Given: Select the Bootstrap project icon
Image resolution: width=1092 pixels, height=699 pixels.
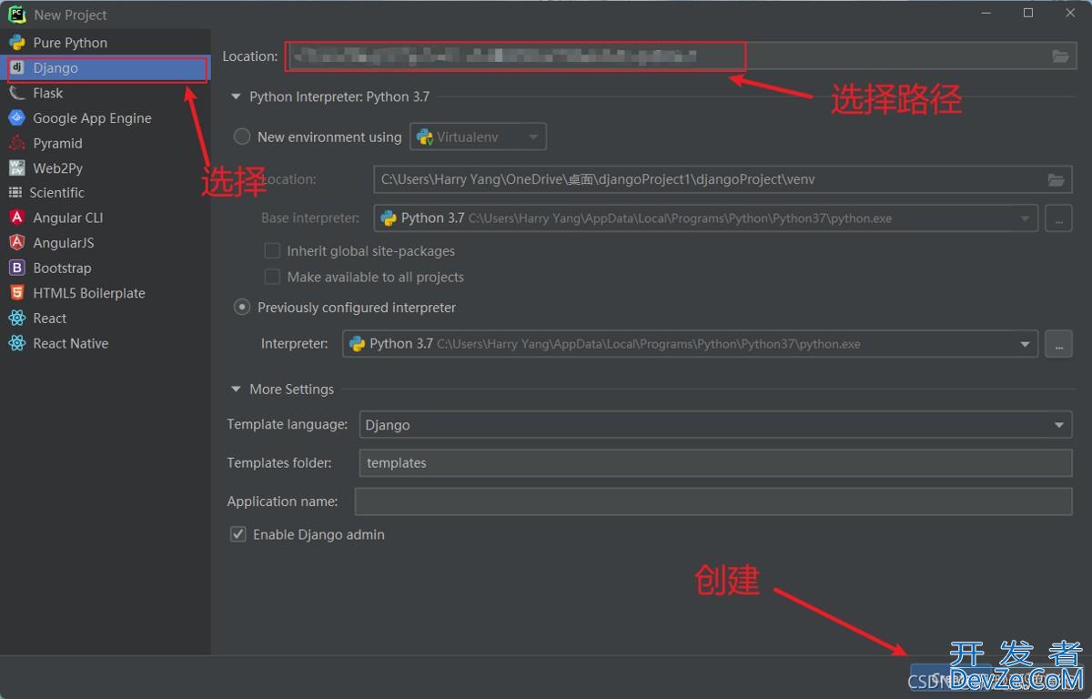Looking at the screenshot, I should (x=16, y=268).
